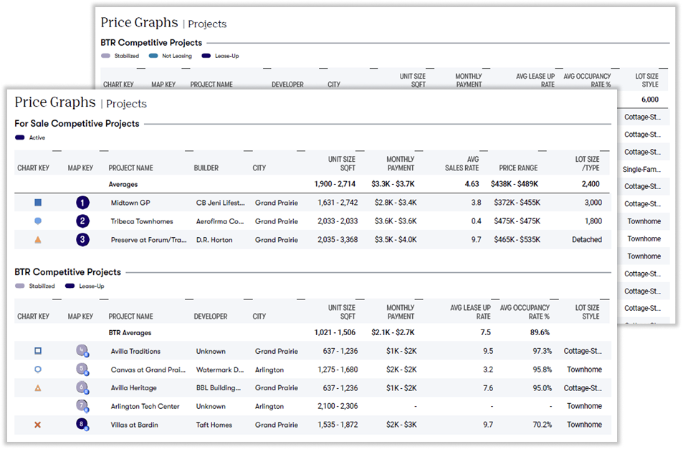The height and width of the screenshot is (449, 683).
Task: Sort by Price Range column header
Action: click(x=518, y=168)
